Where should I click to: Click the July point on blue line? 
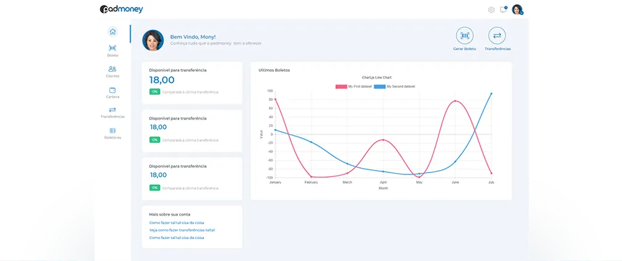click(491, 94)
